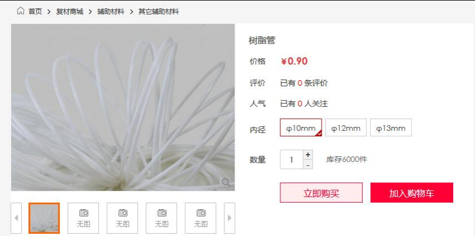Click the magnifier zoom icon on product image
The height and width of the screenshot is (236, 475).
226,182
